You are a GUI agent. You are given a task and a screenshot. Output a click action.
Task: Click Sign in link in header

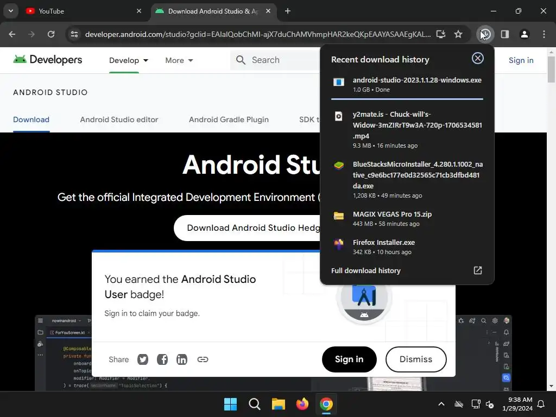[521, 60]
